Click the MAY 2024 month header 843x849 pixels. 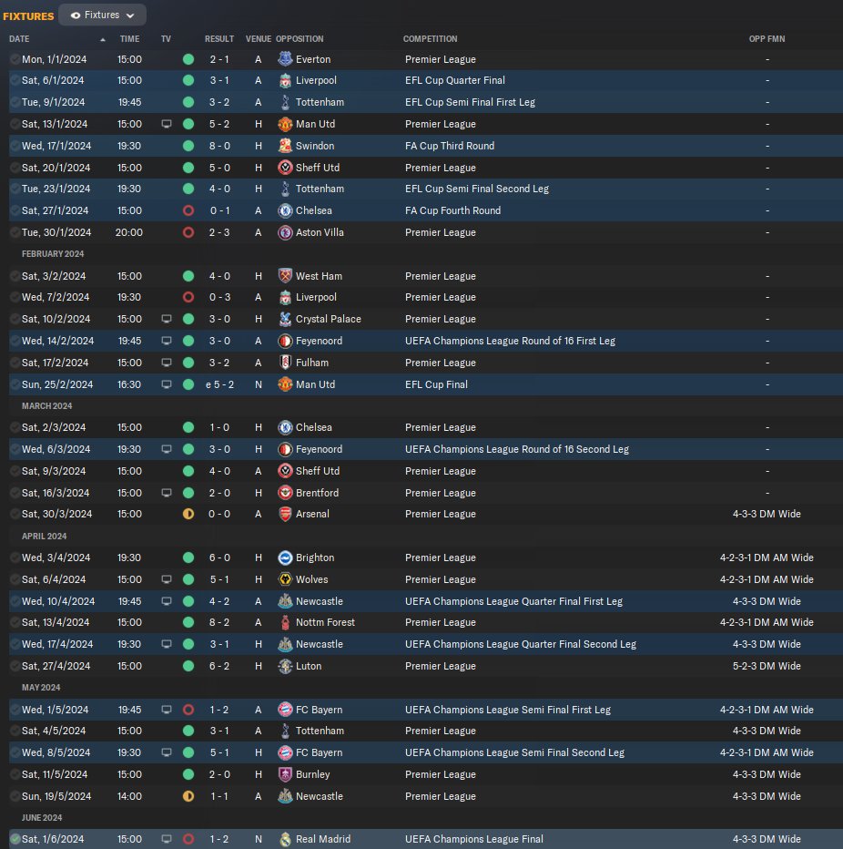41,688
